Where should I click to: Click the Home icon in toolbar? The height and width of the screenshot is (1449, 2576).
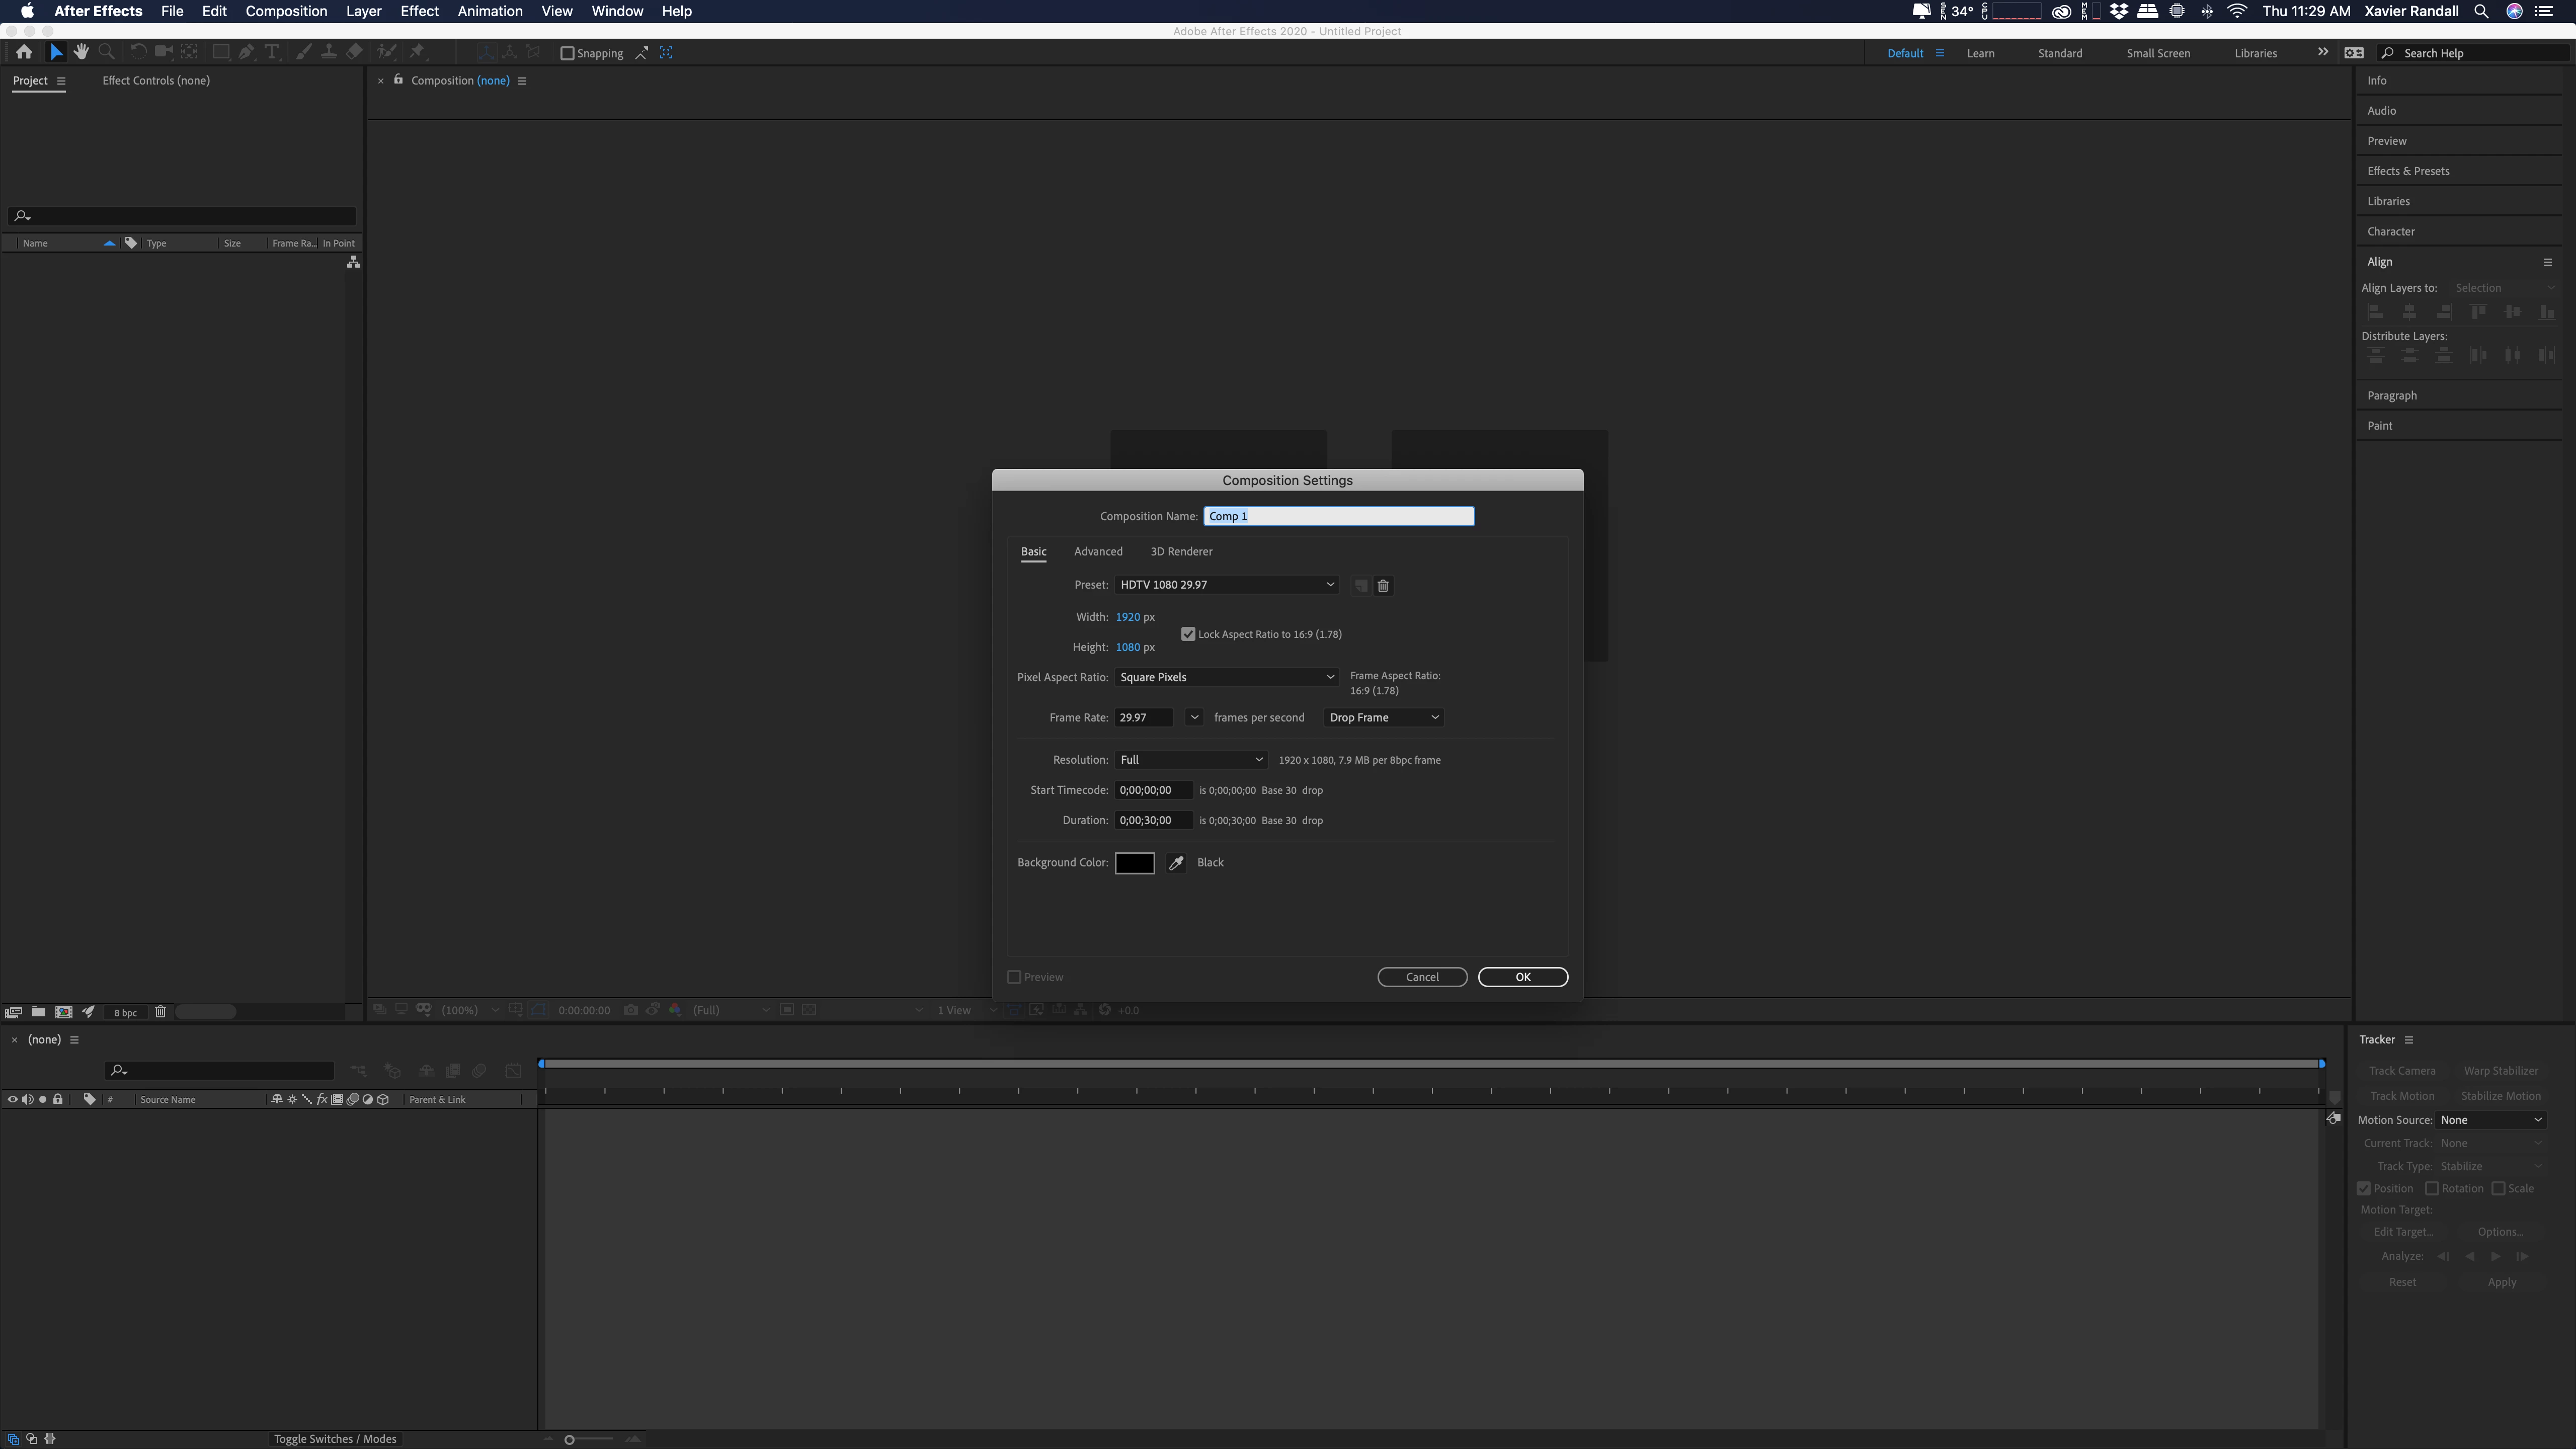coord(24,52)
